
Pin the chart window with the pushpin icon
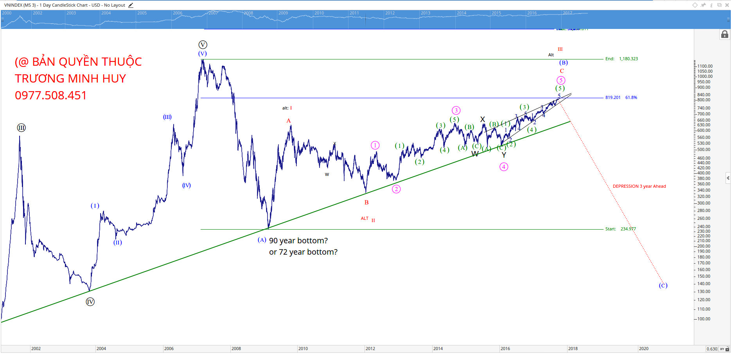(703, 5)
